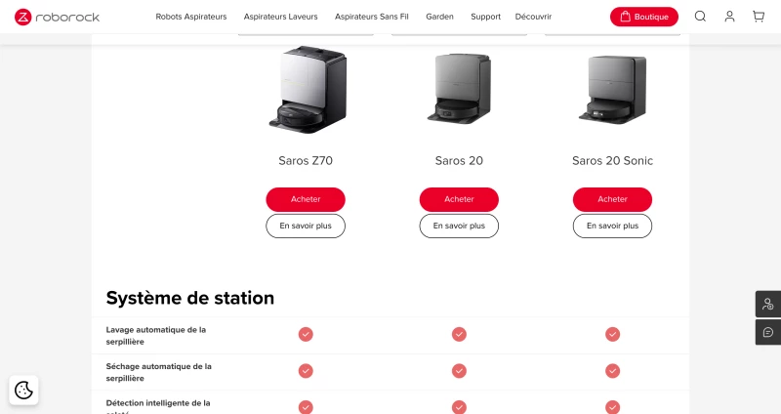Click the Saros Z70 product name
The height and width of the screenshot is (414, 781).
pyautogui.click(x=306, y=160)
